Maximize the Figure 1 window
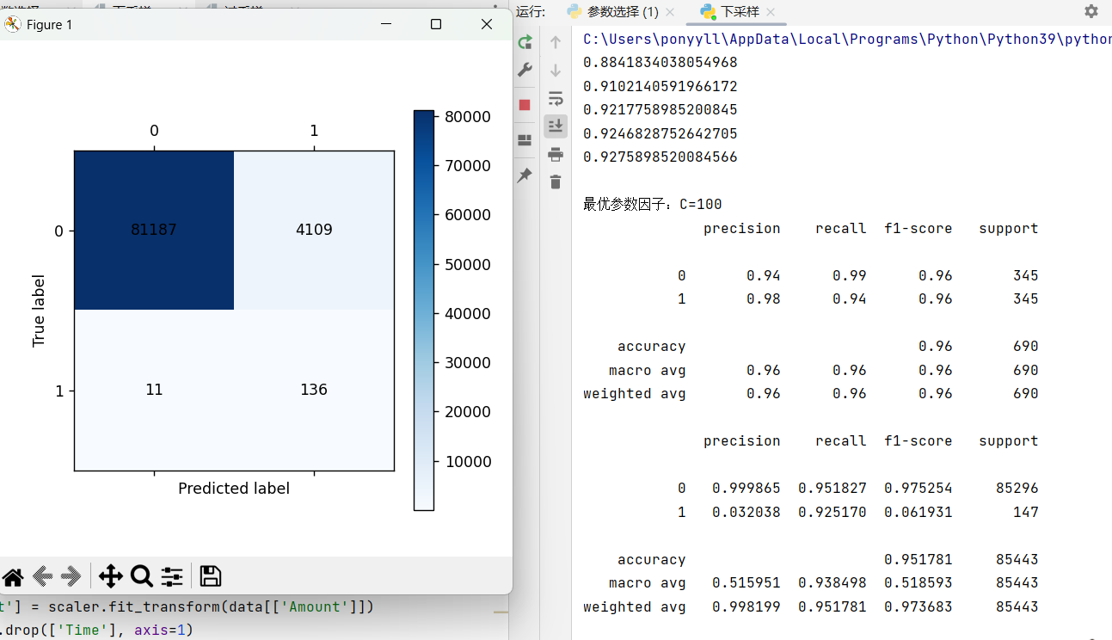 [x=436, y=24]
